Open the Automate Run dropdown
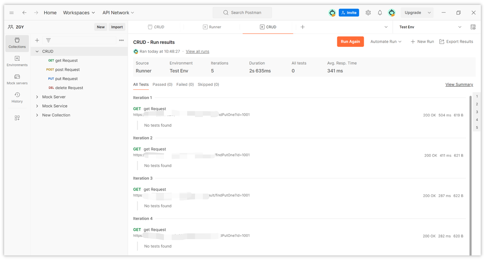 click(386, 42)
